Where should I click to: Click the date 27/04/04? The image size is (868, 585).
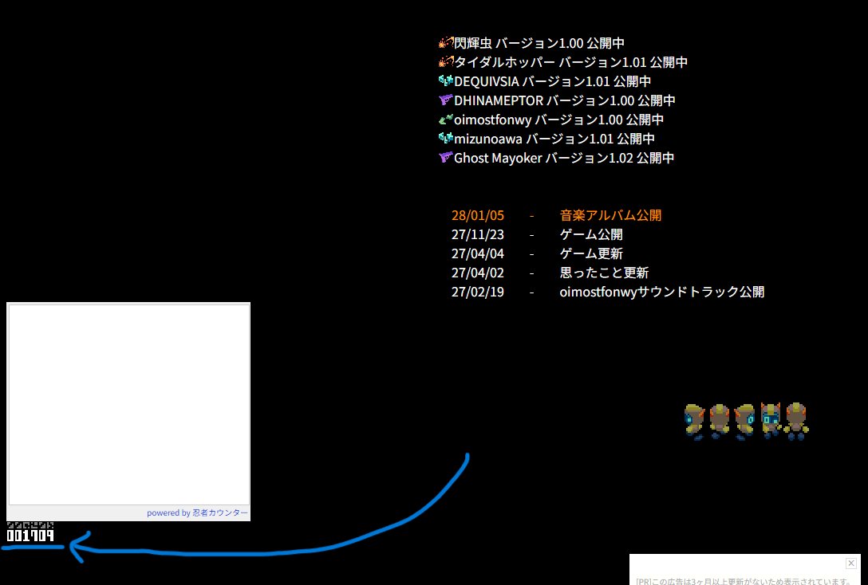pos(478,253)
